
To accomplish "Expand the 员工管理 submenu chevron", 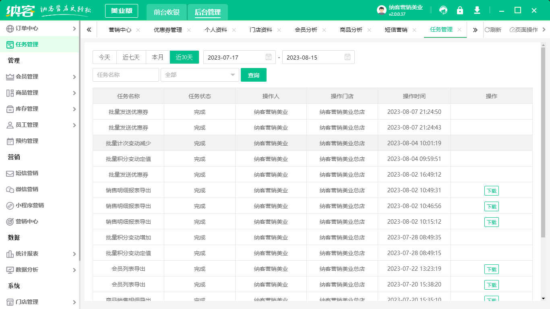I will tap(74, 125).
